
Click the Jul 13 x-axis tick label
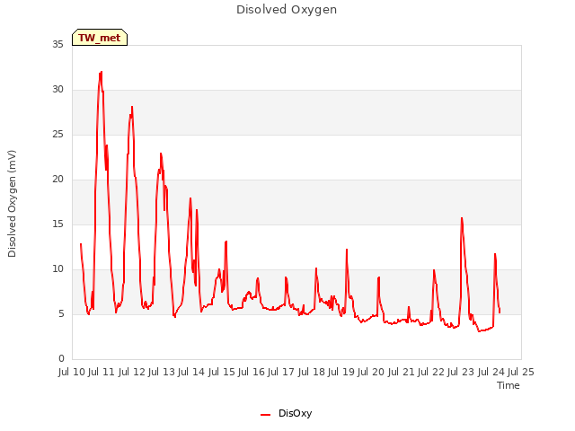click(x=162, y=372)
